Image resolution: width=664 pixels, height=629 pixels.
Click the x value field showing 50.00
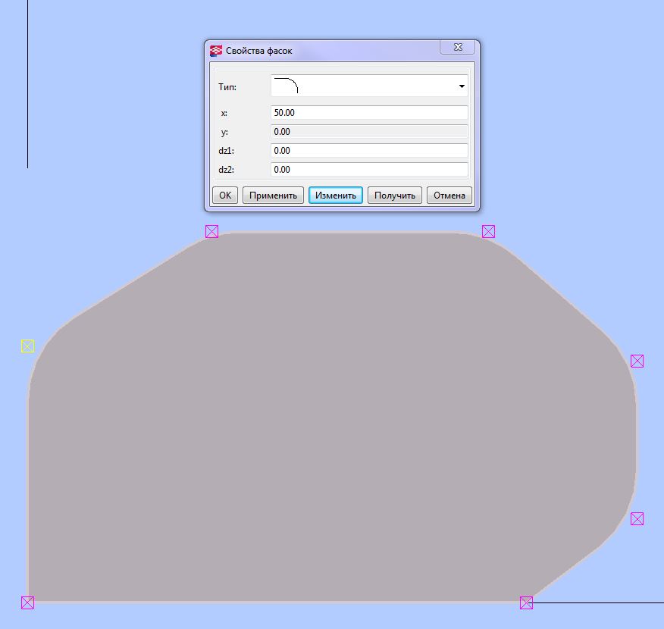tap(369, 113)
